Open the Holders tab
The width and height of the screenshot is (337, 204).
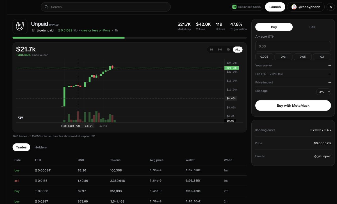click(41, 147)
